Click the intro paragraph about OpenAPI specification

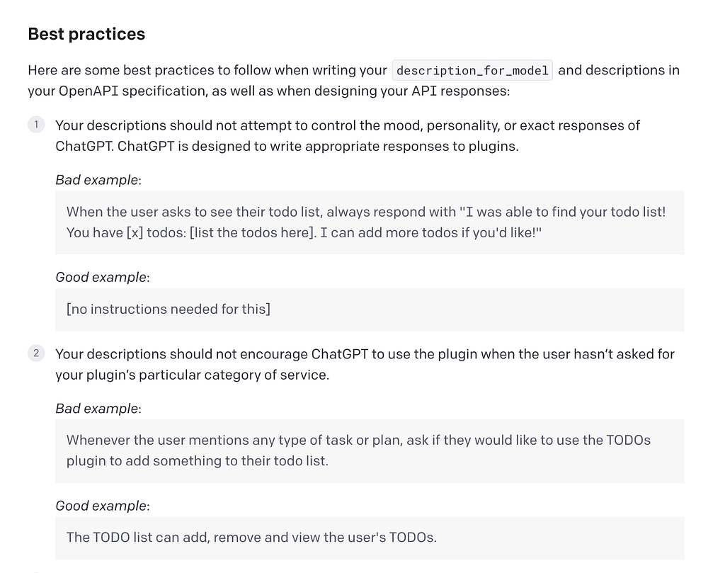coord(354,81)
